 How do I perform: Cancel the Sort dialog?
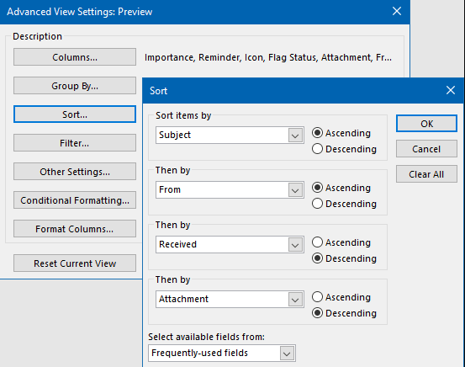[x=427, y=149]
